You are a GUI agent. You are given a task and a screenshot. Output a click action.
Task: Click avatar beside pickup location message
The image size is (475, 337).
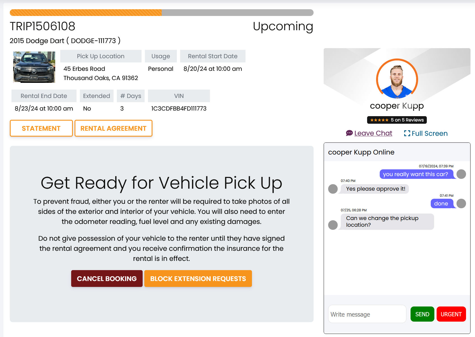coord(333,225)
